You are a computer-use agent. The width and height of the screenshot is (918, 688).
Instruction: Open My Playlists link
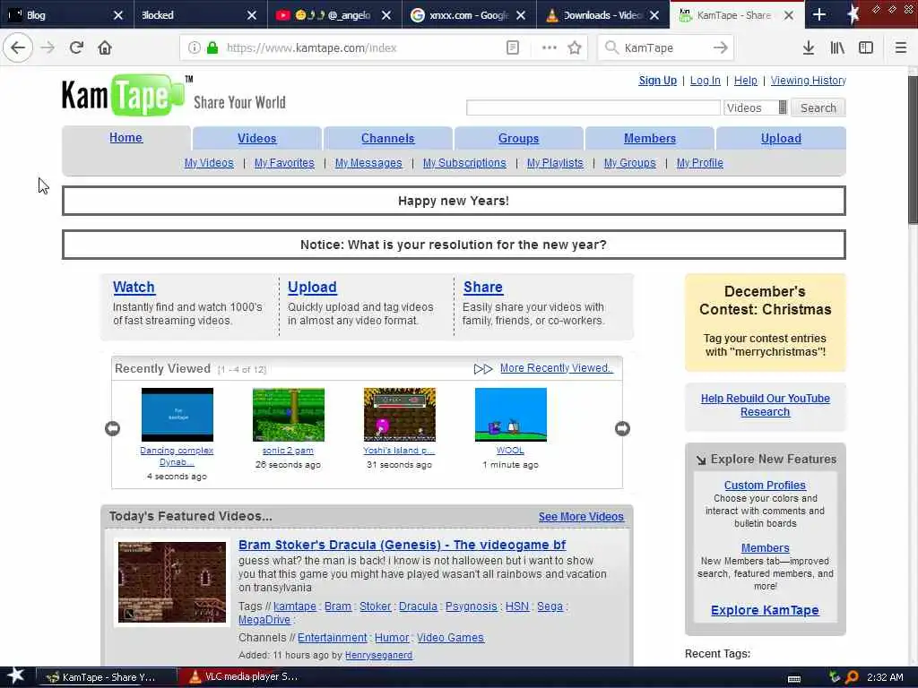tap(555, 163)
